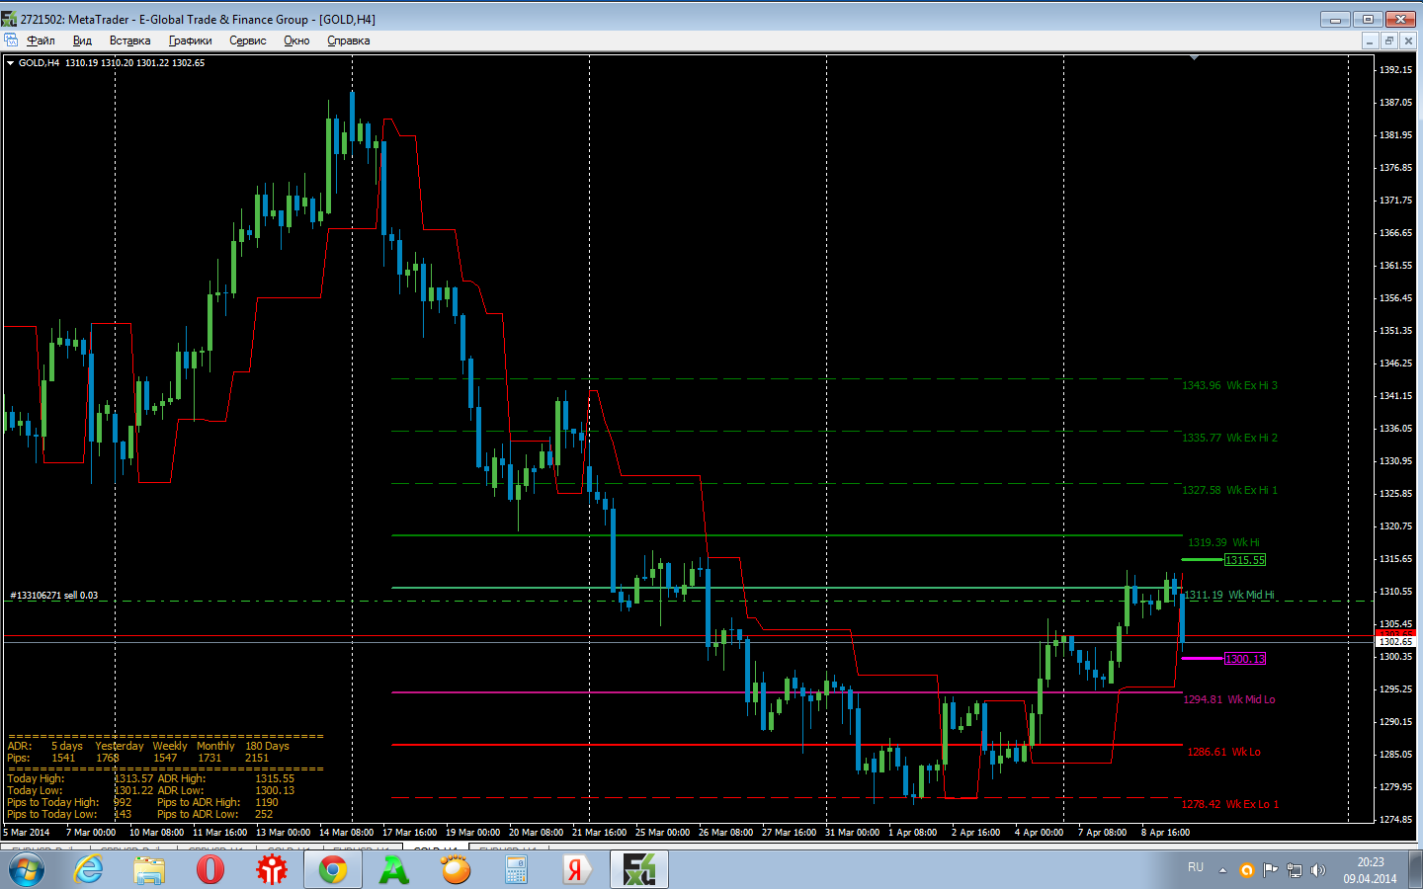Open Windows Explorer folder in the taskbar
This screenshot has width=1423, height=889.
coord(149,870)
